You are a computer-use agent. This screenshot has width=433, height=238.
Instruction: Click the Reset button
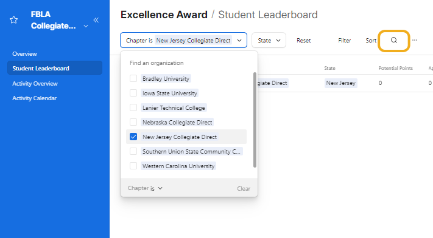coord(304,41)
